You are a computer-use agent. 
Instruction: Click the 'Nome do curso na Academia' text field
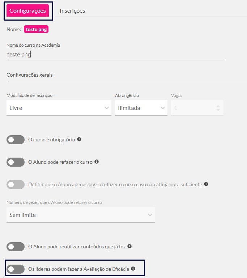click(x=115, y=55)
